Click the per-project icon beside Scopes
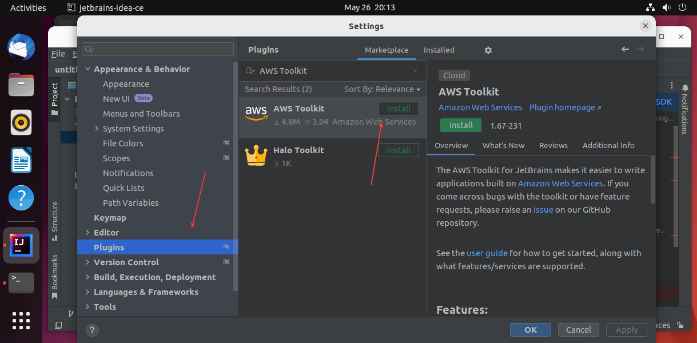The height and width of the screenshot is (343, 697). (226, 158)
